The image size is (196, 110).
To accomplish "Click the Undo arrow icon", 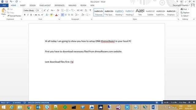I will coord(11,2).
